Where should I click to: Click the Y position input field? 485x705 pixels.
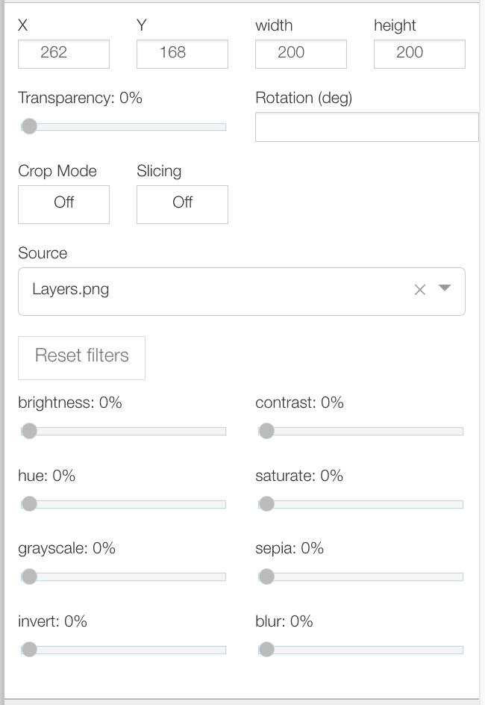(182, 54)
